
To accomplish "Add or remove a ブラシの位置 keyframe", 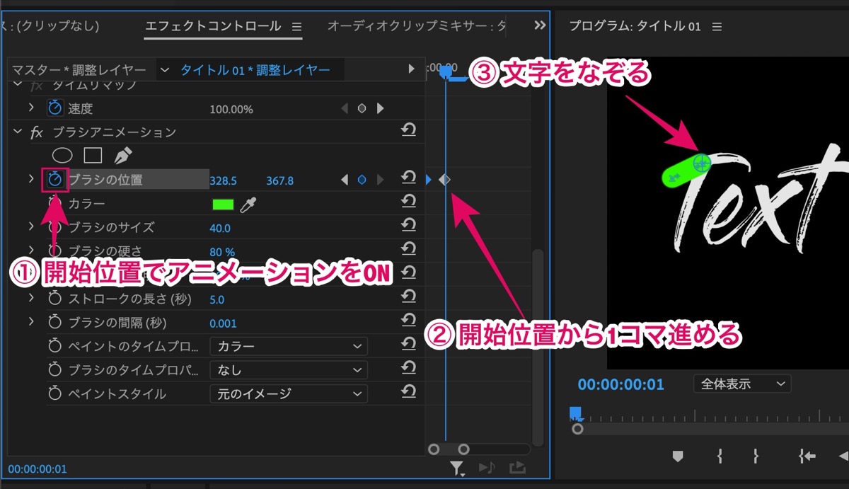I will (x=362, y=180).
